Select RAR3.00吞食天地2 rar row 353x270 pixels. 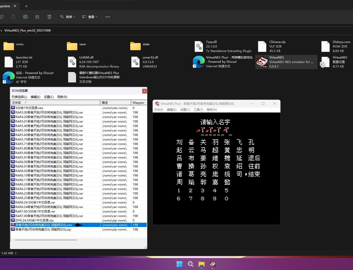pyautogui.click(x=78, y=112)
